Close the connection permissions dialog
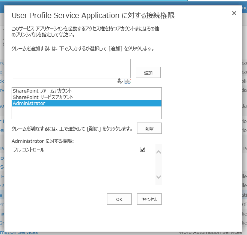Viewport: 247px width, 235px height. [234, 13]
